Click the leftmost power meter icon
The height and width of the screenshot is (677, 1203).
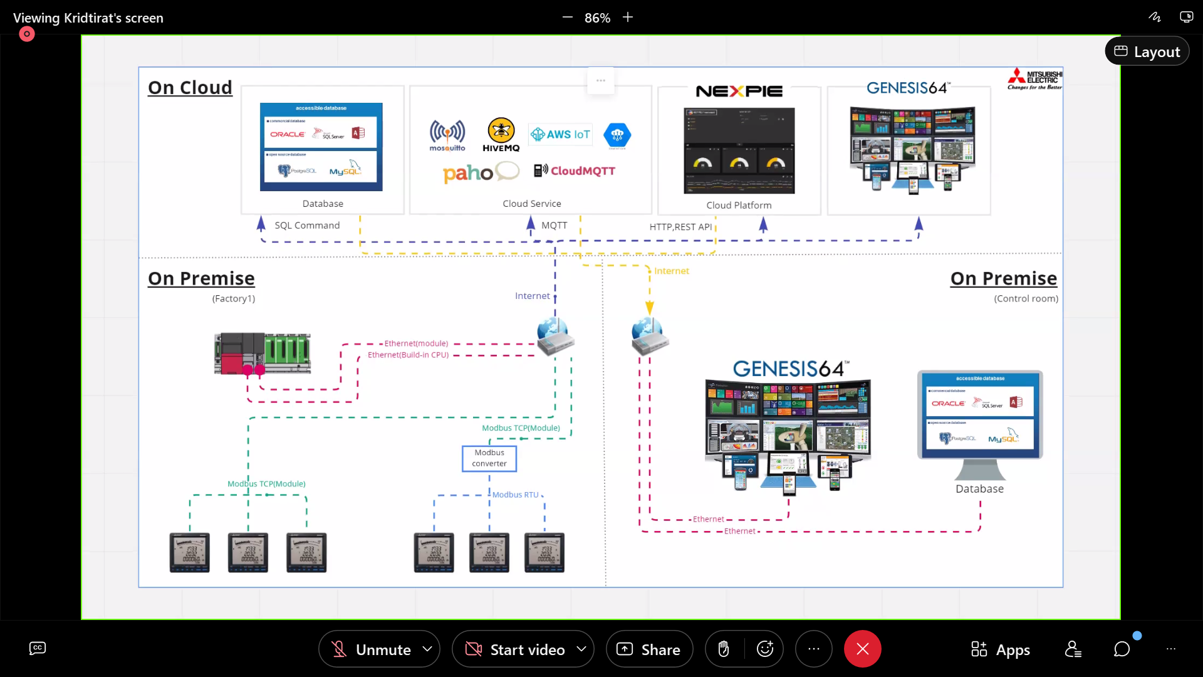click(190, 552)
